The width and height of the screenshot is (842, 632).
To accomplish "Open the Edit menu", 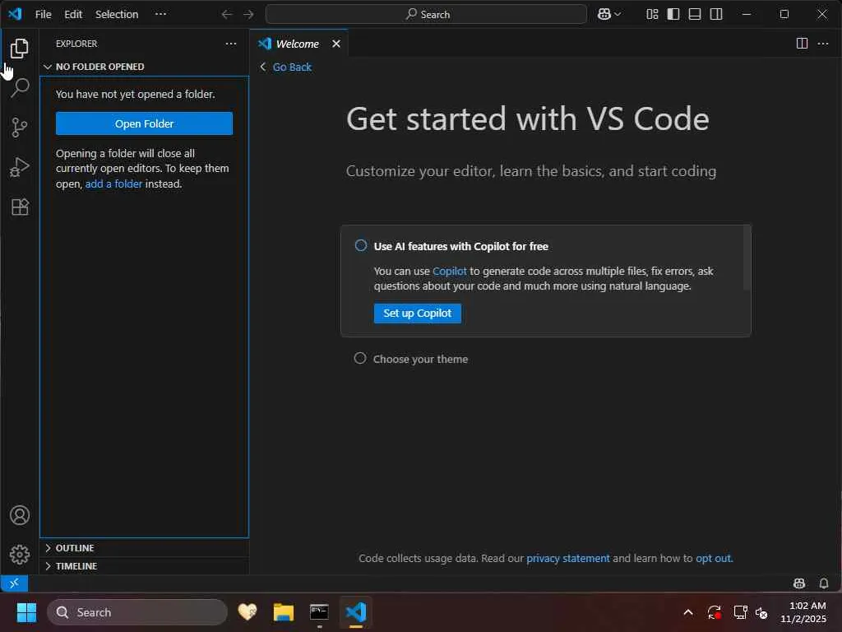I will tap(73, 15).
